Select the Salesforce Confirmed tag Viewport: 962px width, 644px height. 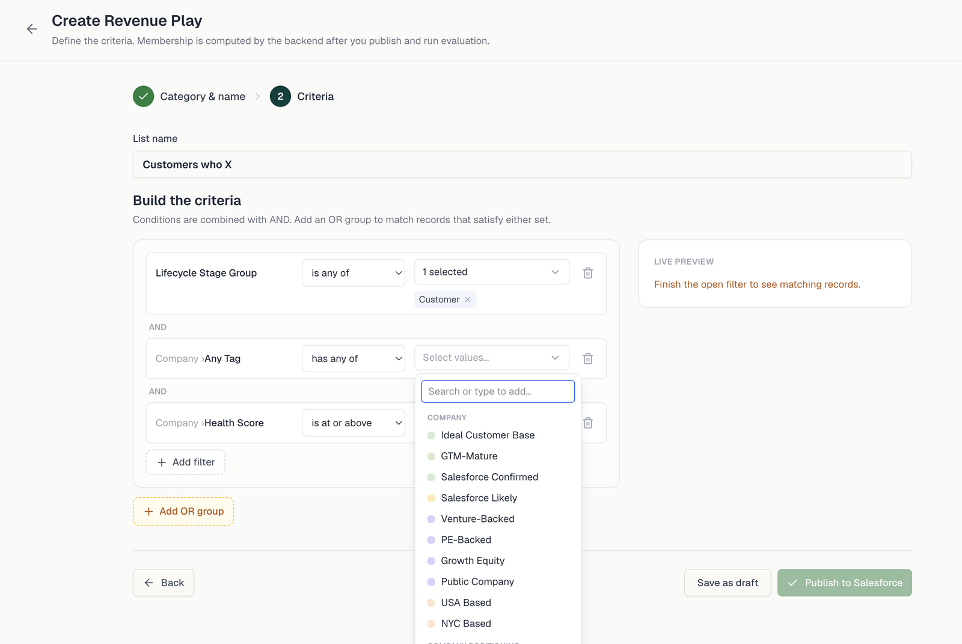tap(498, 477)
